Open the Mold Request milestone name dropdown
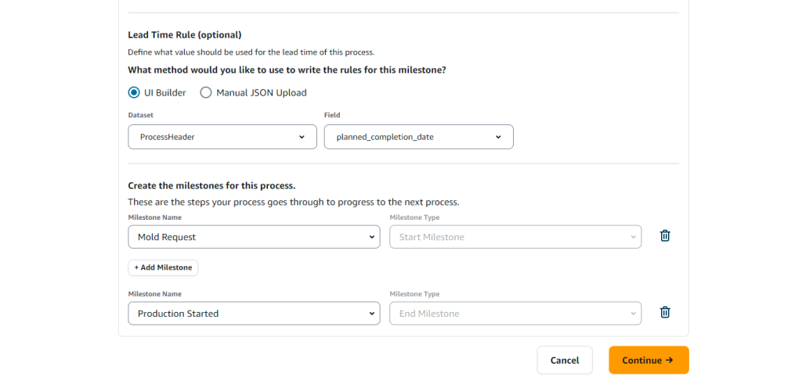 pyautogui.click(x=253, y=237)
